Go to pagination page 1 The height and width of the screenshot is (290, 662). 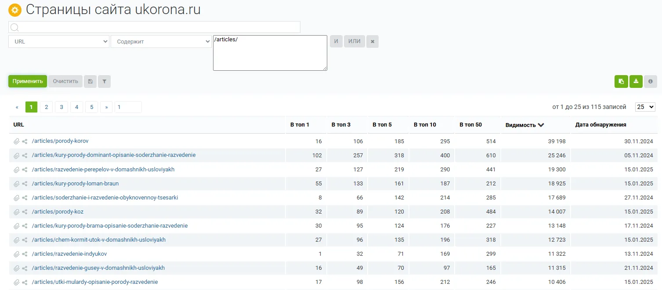31,107
